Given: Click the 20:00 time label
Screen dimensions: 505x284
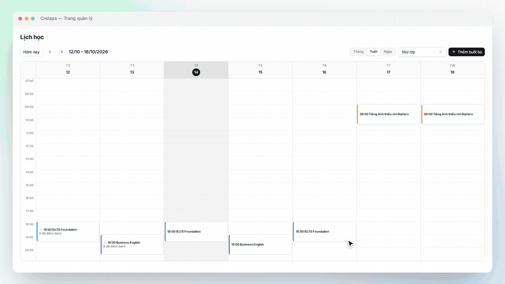Looking at the screenshot, I should 29,250.
